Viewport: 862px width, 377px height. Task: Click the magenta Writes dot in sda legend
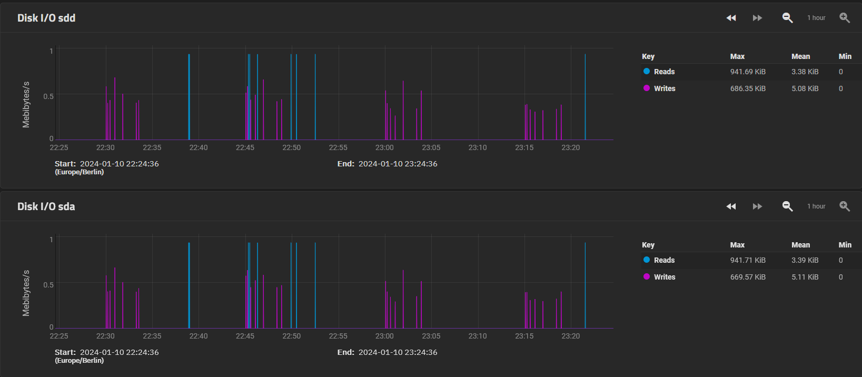(x=647, y=276)
